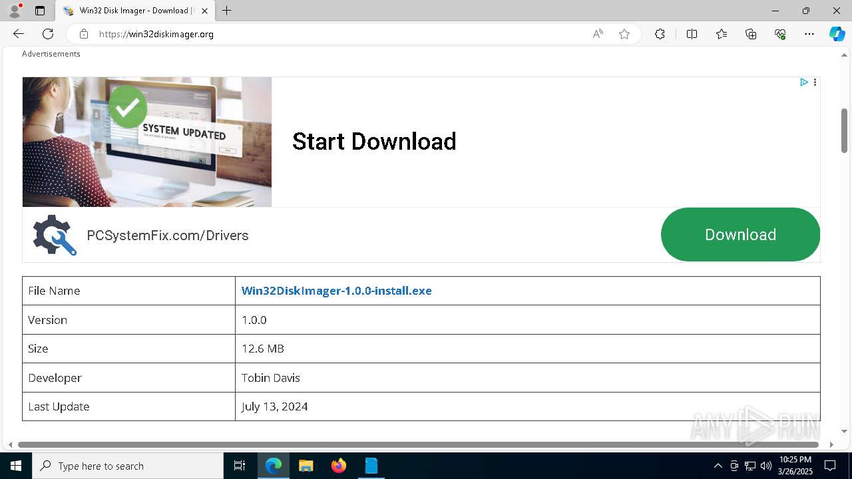Open the Extensions puzzle icon
The height and width of the screenshot is (479, 852).
(660, 34)
